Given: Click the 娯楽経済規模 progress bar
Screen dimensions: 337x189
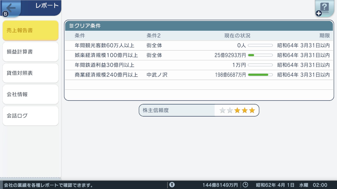Looking at the screenshot, I should click(260, 55).
